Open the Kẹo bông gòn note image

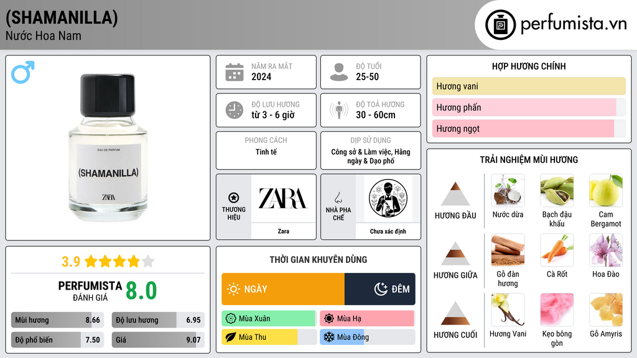(557, 310)
